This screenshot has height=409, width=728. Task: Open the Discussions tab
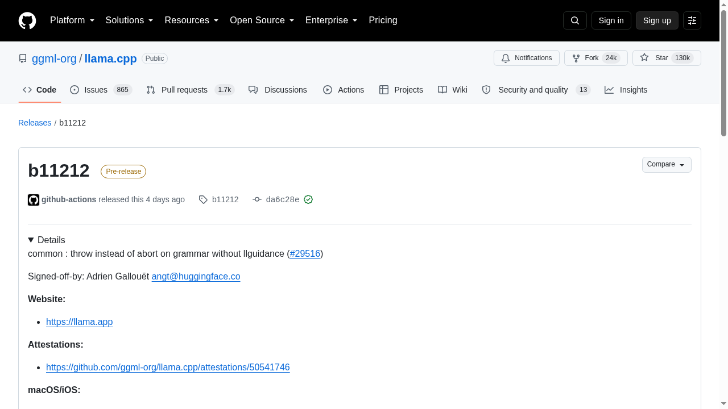tap(278, 90)
